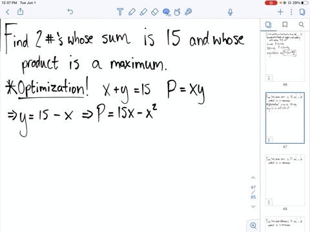310x232 pixels.
Task: Toggle the page sidebar view icon
Action: pyautogui.click(x=302, y=12)
